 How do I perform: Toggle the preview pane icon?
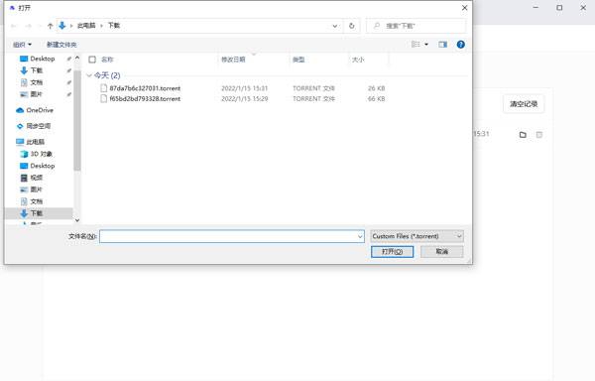[443, 45]
